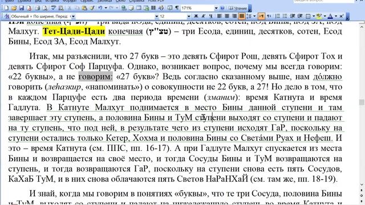Open the Tables and Borders toolbar
The image size is (365, 205).
tap(131, 8)
